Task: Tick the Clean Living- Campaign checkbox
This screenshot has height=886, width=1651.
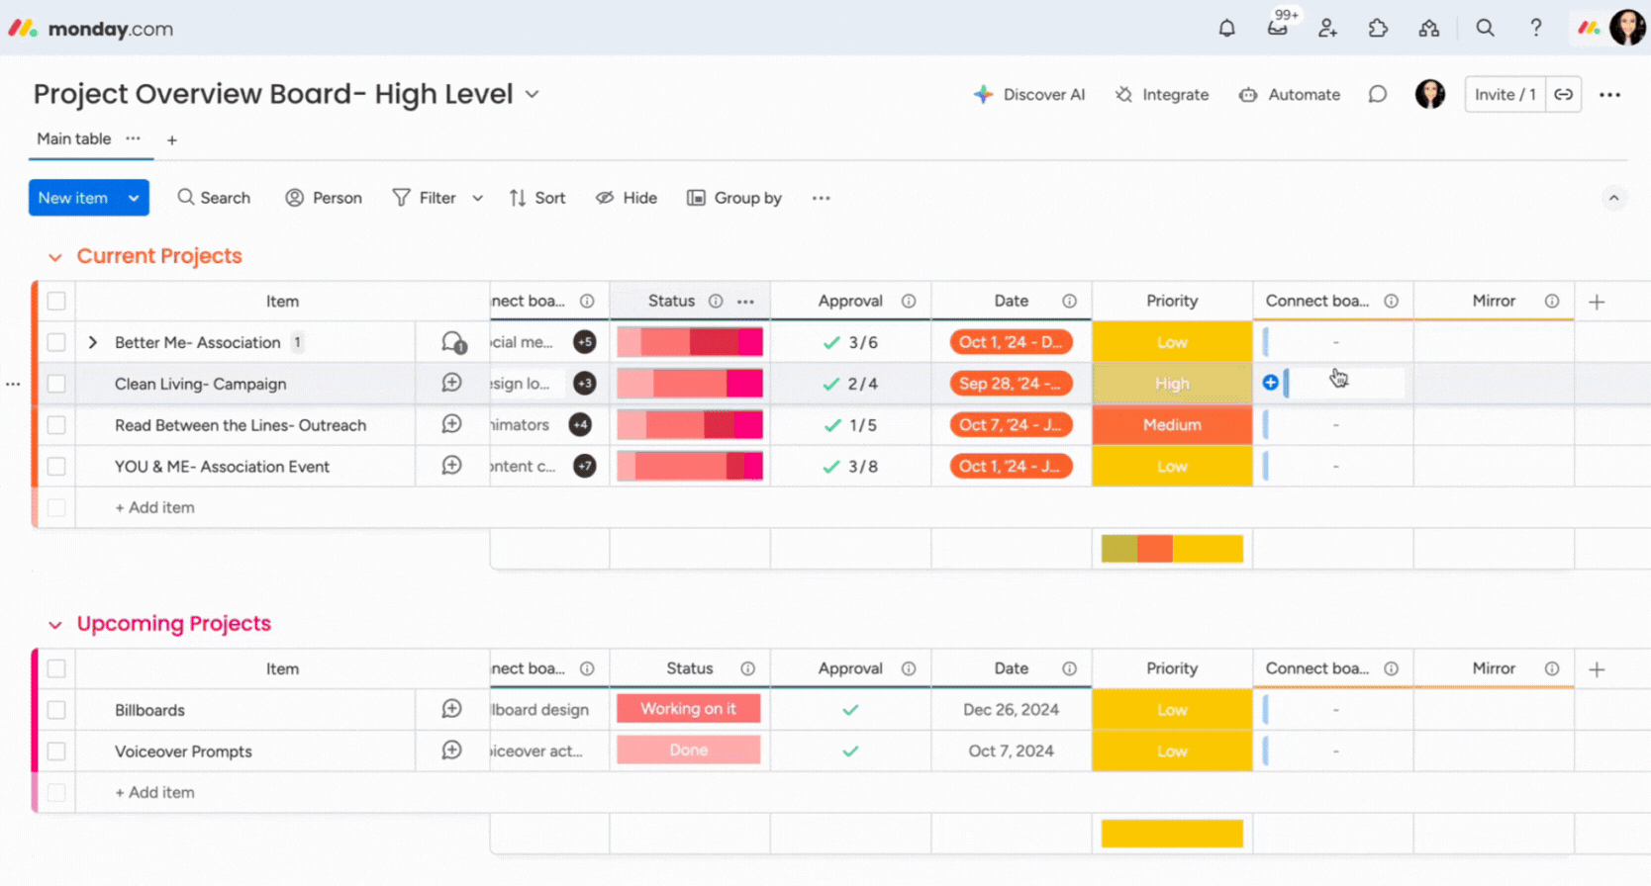Action: pos(56,384)
